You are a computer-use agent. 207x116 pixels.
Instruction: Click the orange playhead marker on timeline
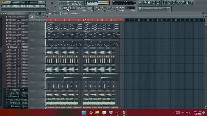pyautogui.click(x=85, y=19)
